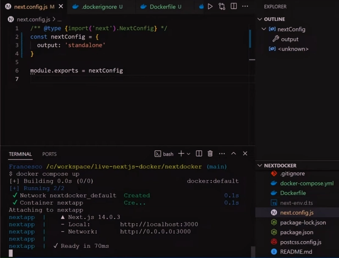The height and width of the screenshot is (258, 339).
Task: Open the PORTS panel tab
Action: coord(50,154)
